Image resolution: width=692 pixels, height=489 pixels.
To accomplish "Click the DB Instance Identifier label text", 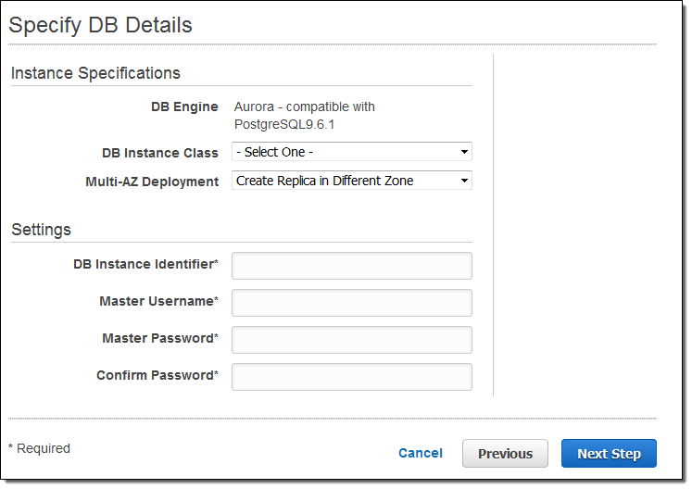I will [x=145, y=265].
